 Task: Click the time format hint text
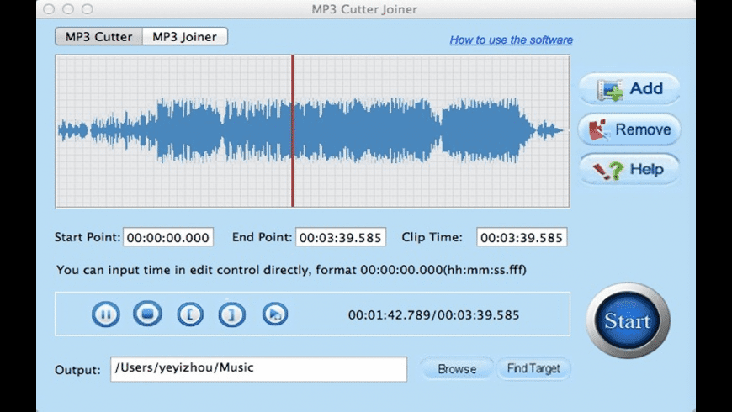[x=291, y=270]
